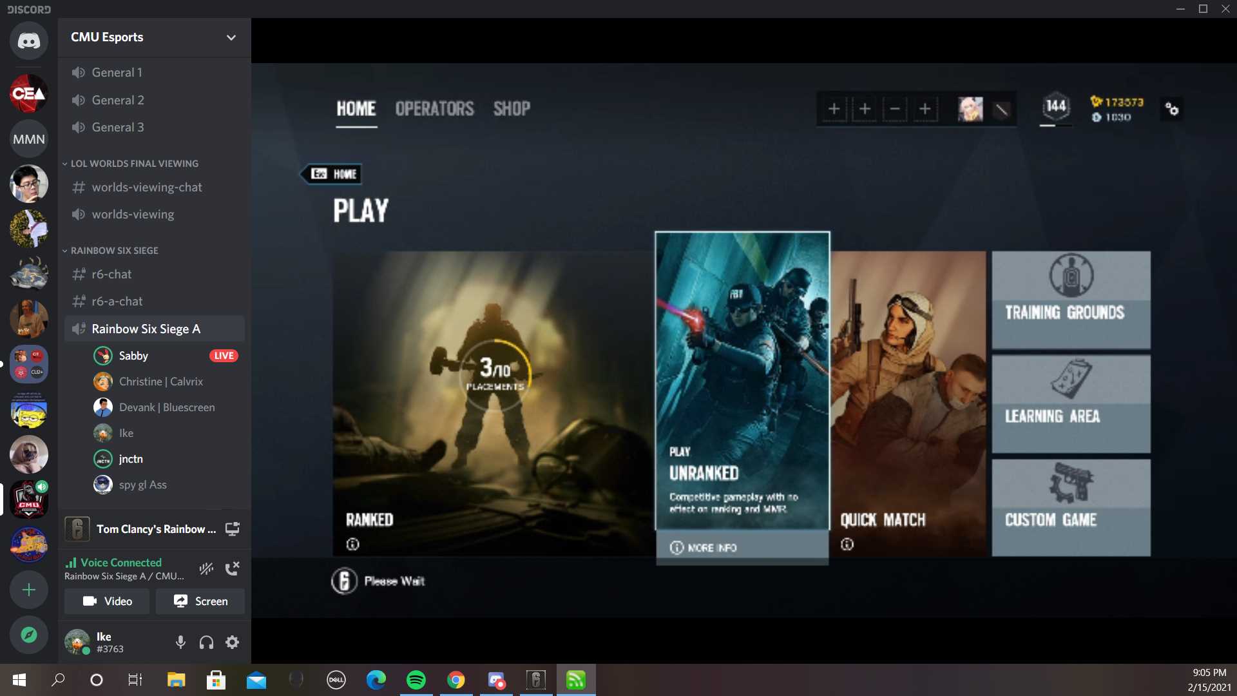Click player avatar in squad bar
This screenshot has height=696, width=1237.
click(970, 109)
